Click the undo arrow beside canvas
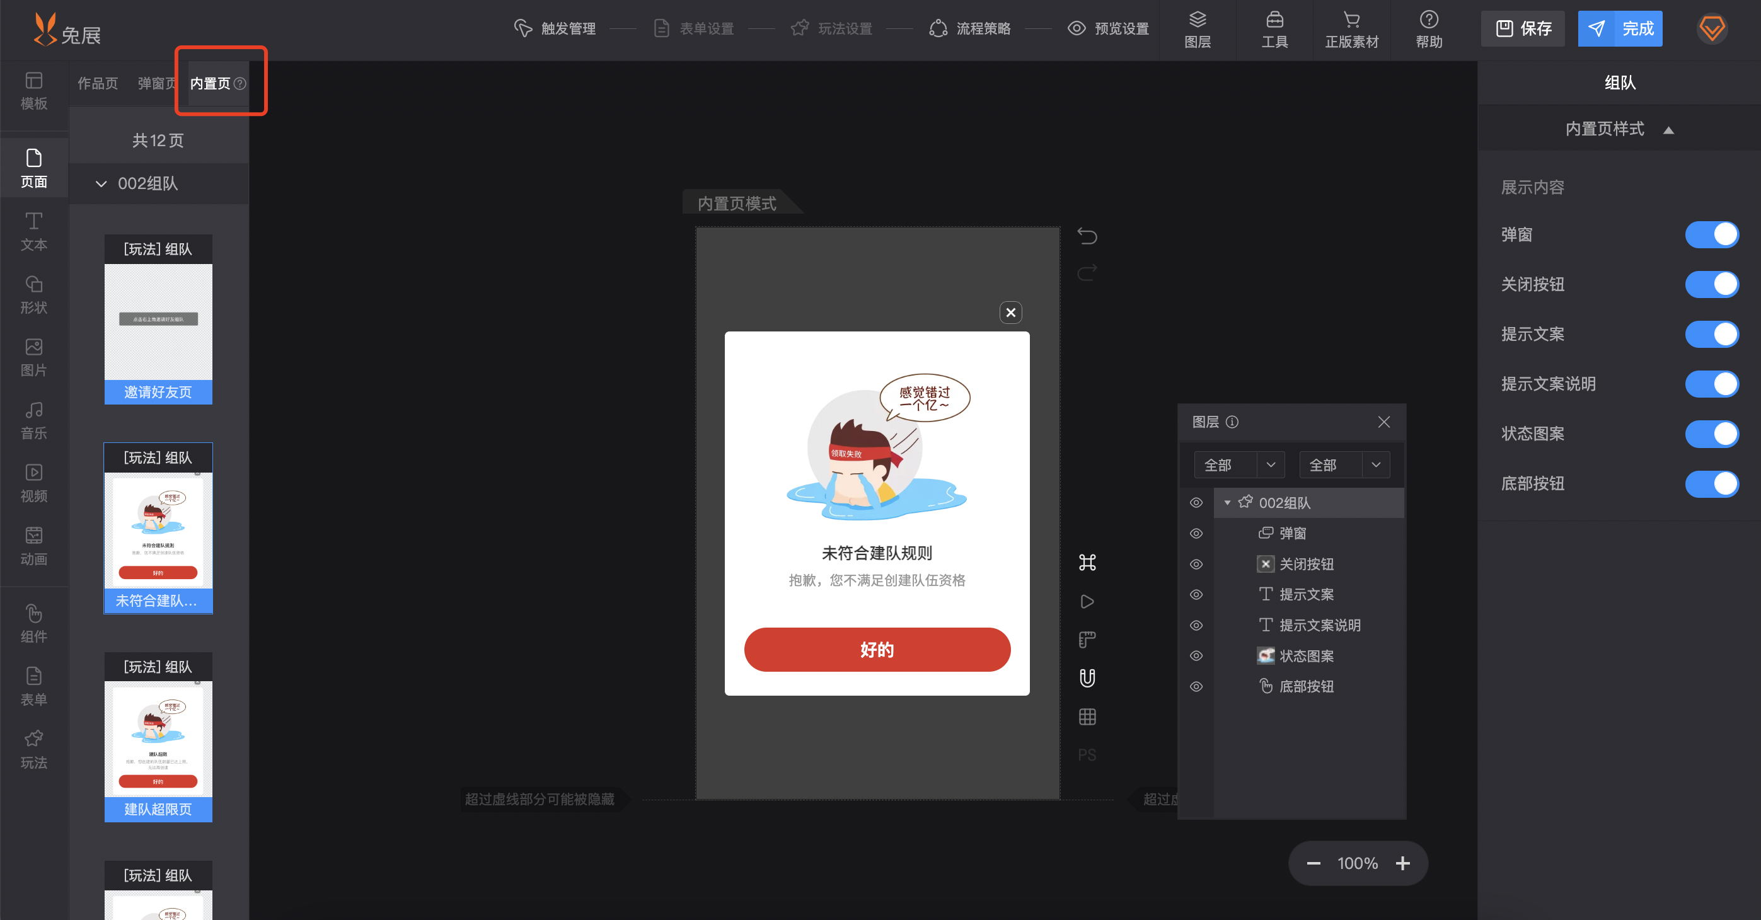Screen dimensions: 1761x920 (x=1087, y=236)
